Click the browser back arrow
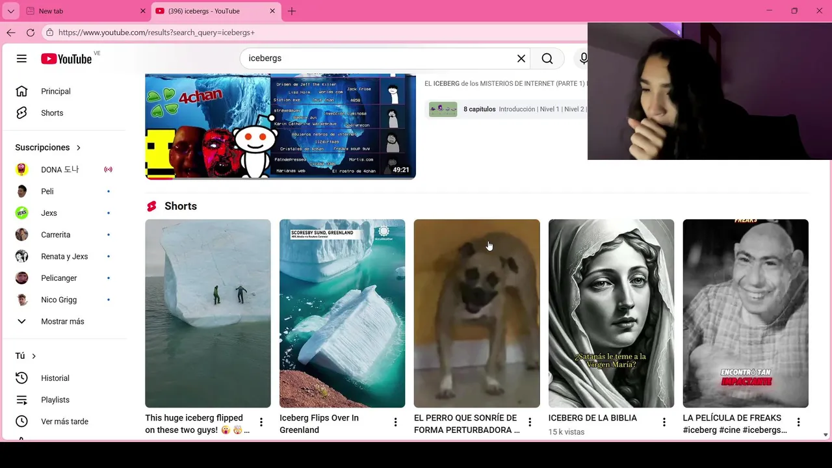Screen dimensions: 832x468 (x=11, y=32)
